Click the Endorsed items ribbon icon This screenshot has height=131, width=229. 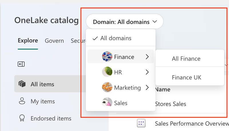(x=22, y=118)
